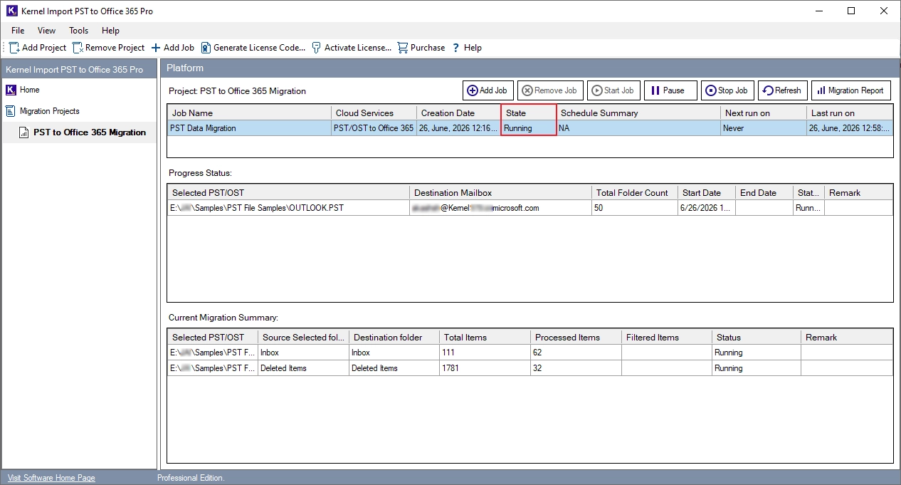
Task: Click the PST/OST to Office 365 cell
Action: pos(374,128)
